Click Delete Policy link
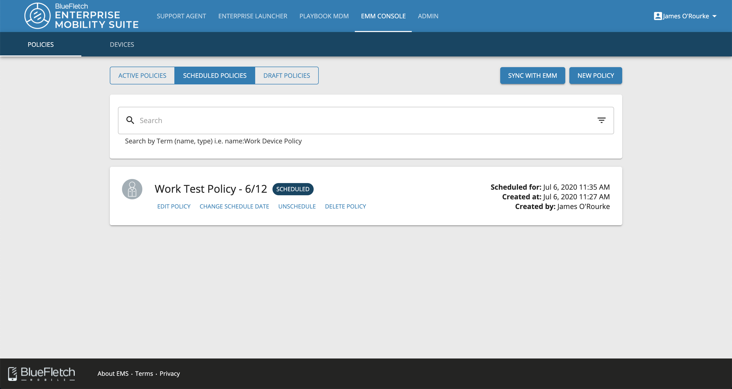732x389 pixels. click(x=345, y=206)
